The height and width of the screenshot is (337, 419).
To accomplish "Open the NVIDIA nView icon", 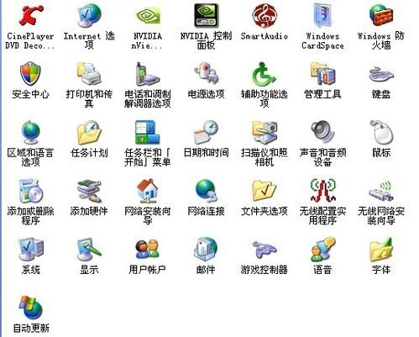I will coord(148,16).
